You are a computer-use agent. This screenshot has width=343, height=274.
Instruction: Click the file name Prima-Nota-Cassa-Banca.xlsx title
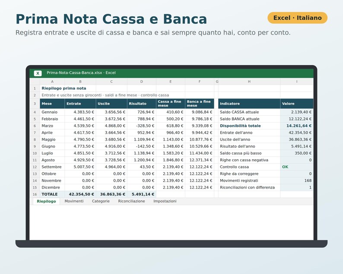(x=81, y=73)
